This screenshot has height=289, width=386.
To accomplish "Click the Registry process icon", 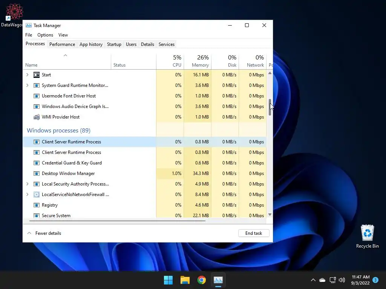I will pyautogui.click(x=37, y=205).
